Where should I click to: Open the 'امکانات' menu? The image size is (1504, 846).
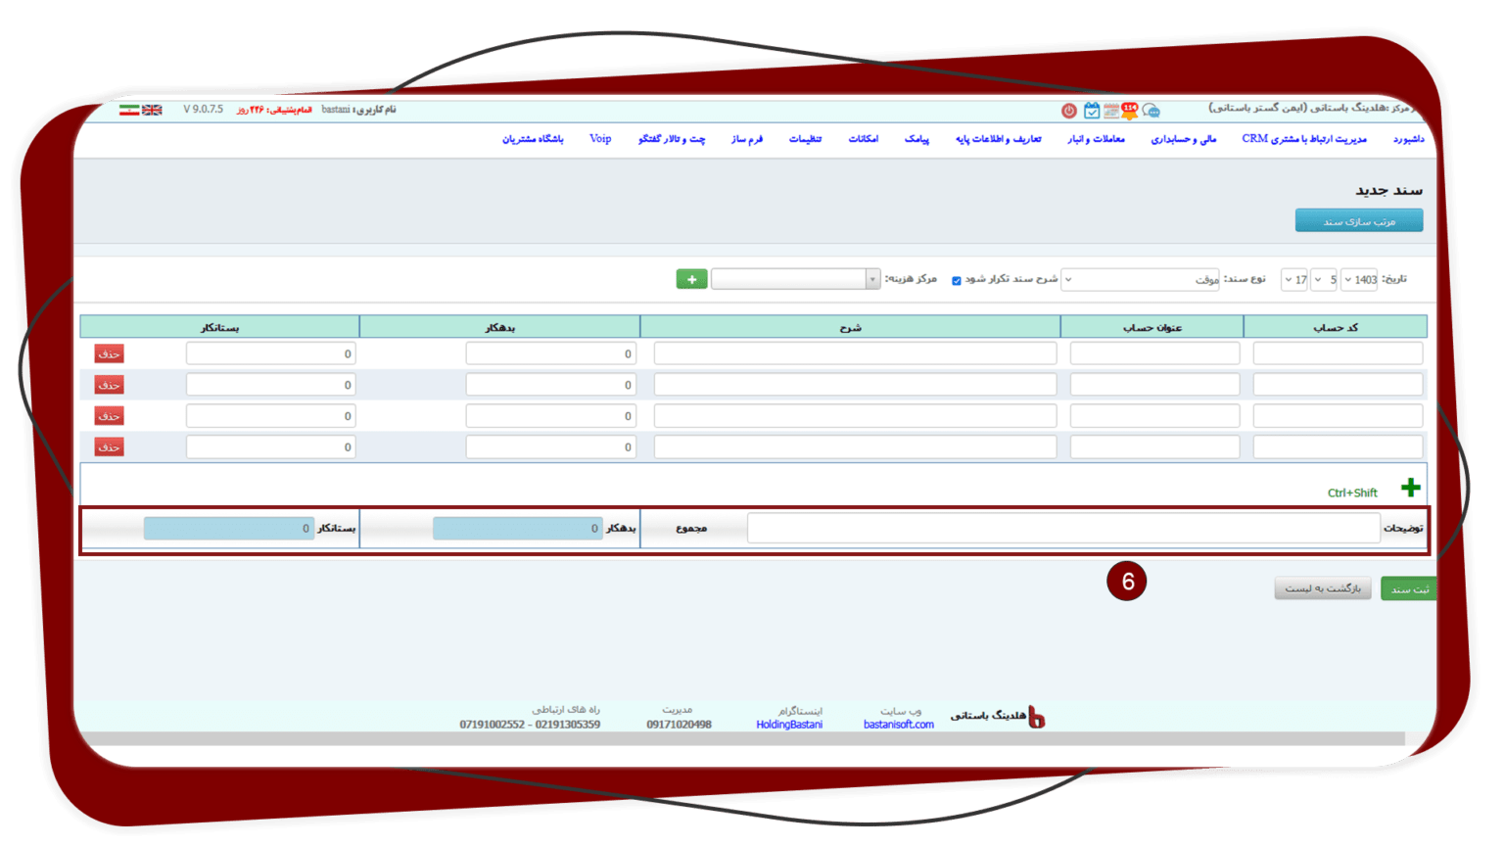863,139
